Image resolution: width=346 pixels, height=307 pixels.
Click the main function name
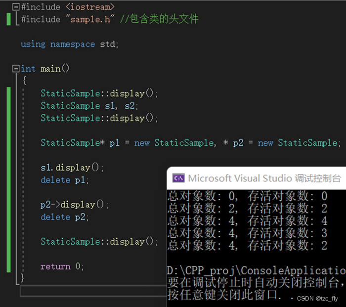click(50, 69)
